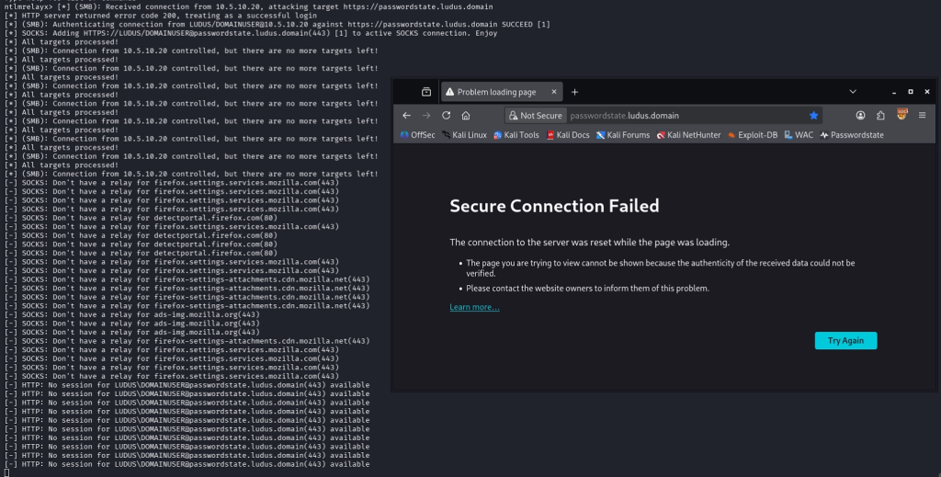
Task: Click the bookmark star in the address bar
Action: click(813, 116)
